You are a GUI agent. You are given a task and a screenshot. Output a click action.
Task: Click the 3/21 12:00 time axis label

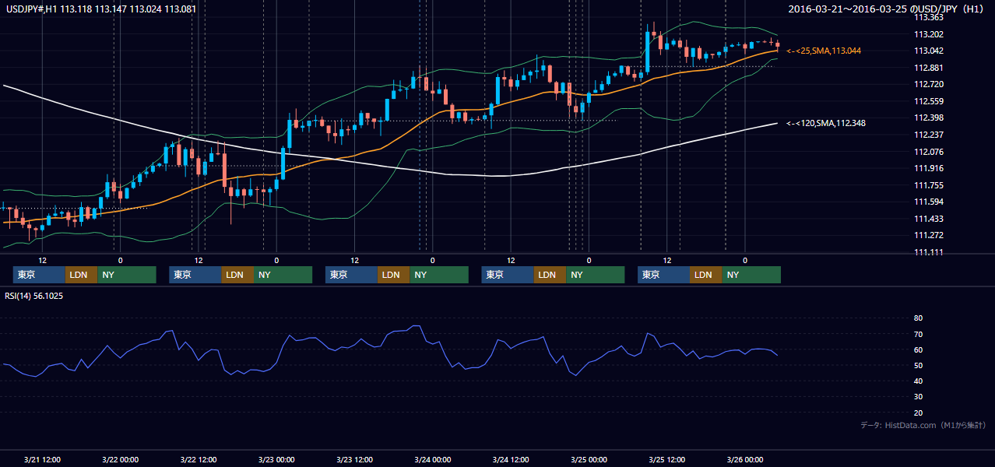coord(42,460)
